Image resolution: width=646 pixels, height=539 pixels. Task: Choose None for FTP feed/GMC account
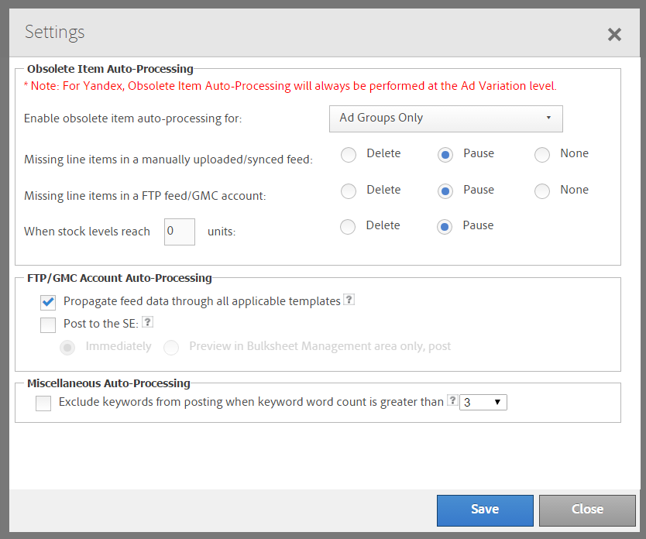tap(542, 191)
